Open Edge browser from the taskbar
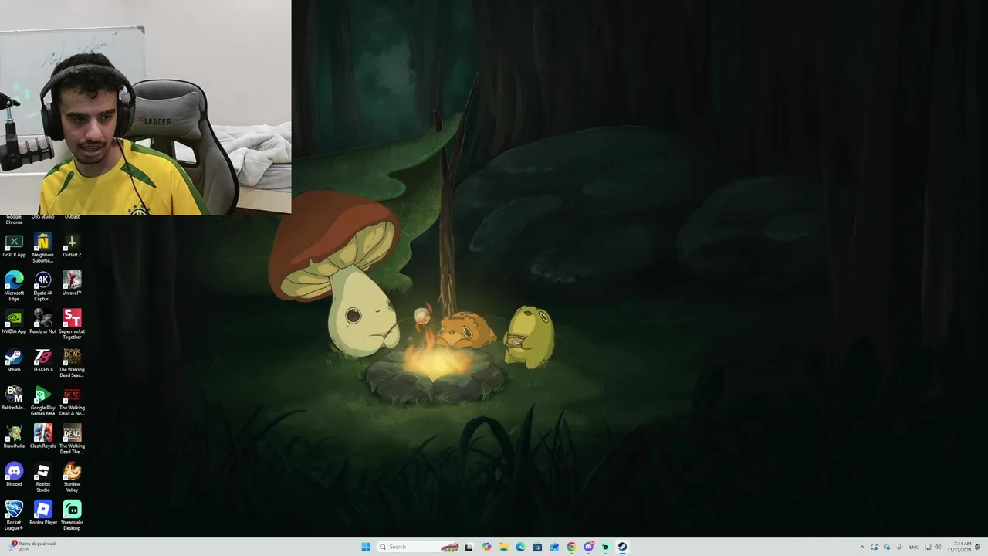Screen dimensions: 988x556 tap(520, 547)
